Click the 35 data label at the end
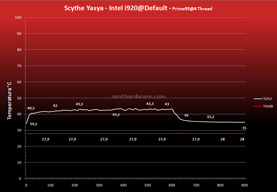The height and width of the screenshot is (192, 277). coord(244,128)
